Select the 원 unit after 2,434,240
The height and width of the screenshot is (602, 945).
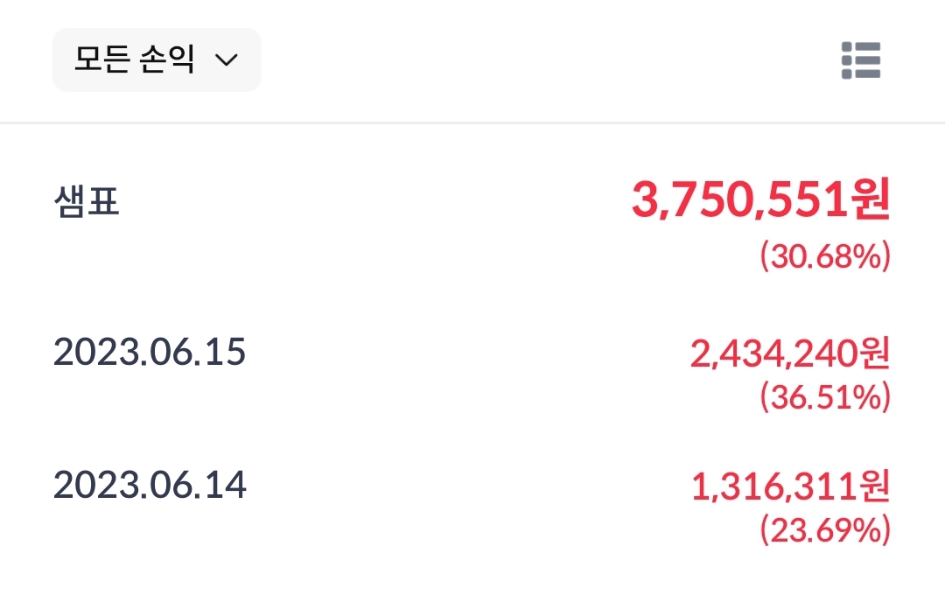(876, 353)
